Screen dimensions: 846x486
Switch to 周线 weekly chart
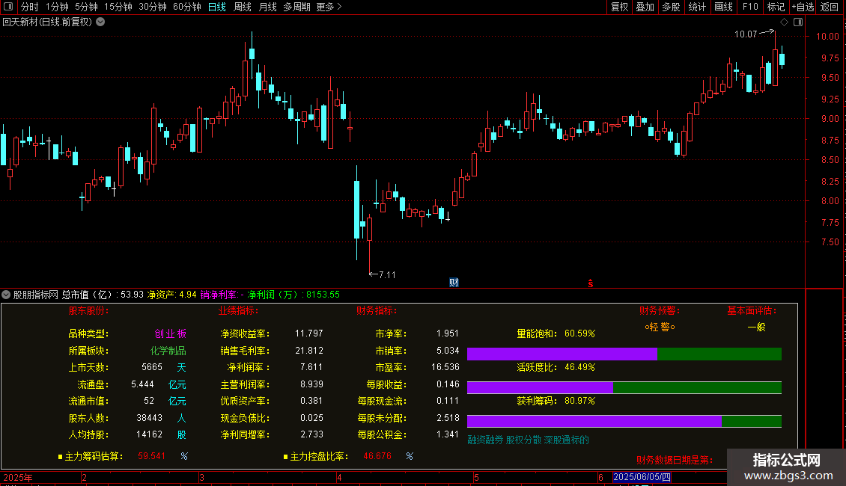tap(243, 7)
